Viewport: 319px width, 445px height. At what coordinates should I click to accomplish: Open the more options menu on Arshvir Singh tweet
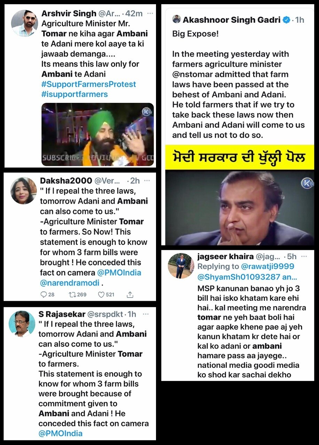pyautogui.click(x=150, y=14)
